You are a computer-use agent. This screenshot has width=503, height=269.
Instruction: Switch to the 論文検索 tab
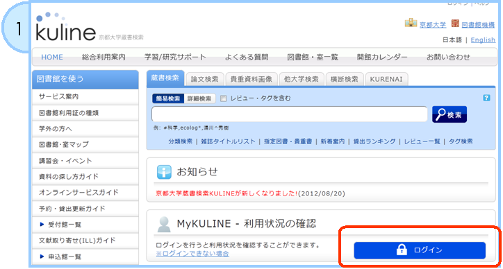click(205, 80)
